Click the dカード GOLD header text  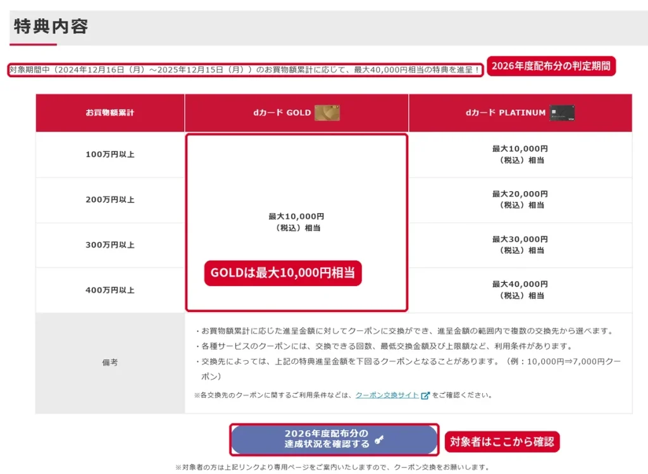tap(282, 113)
